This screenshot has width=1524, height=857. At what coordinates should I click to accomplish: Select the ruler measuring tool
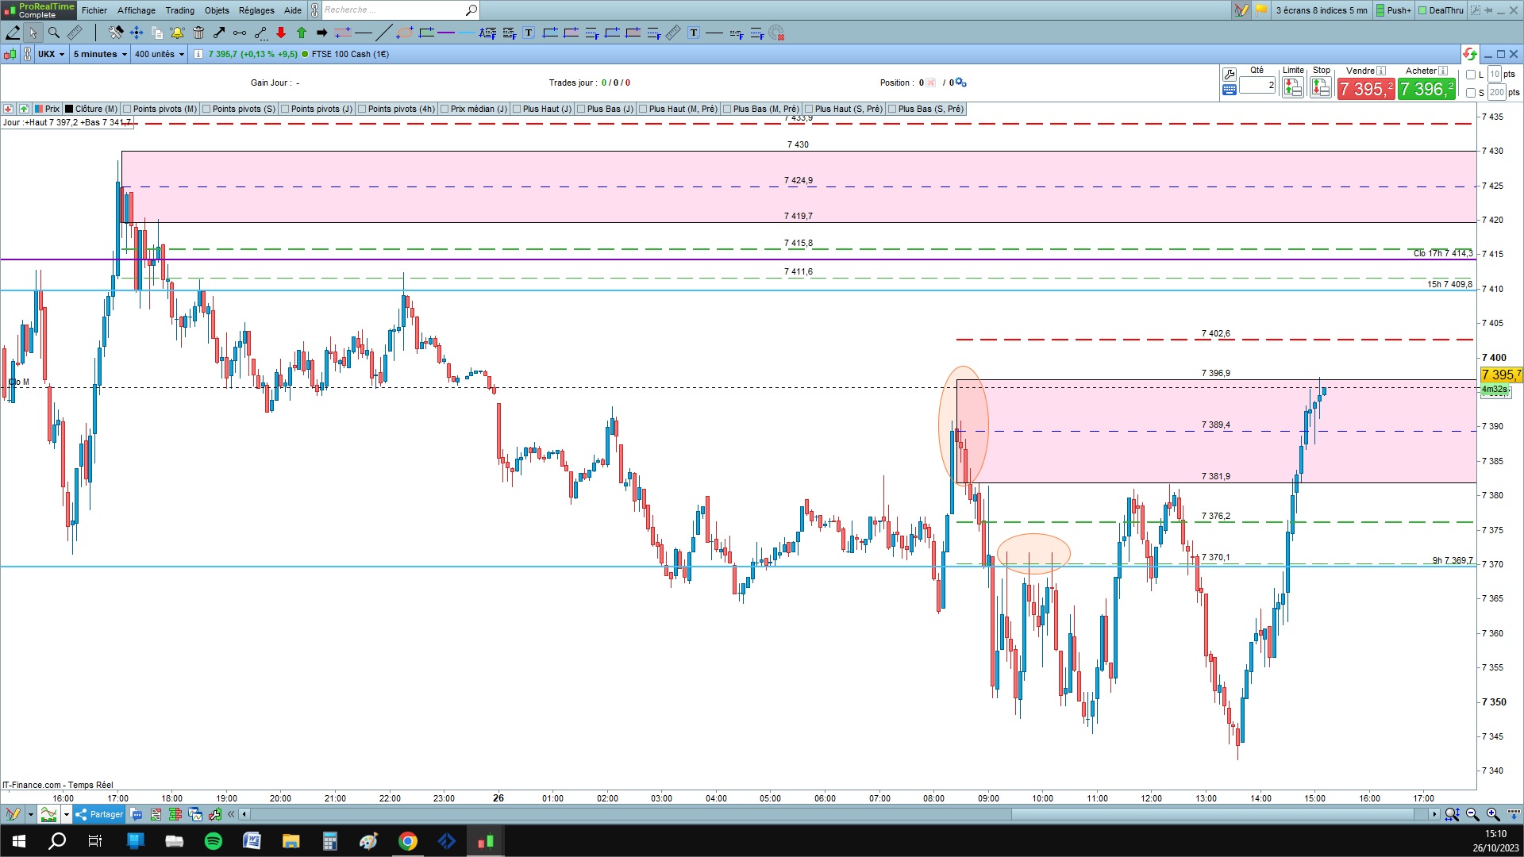[75, 33]
